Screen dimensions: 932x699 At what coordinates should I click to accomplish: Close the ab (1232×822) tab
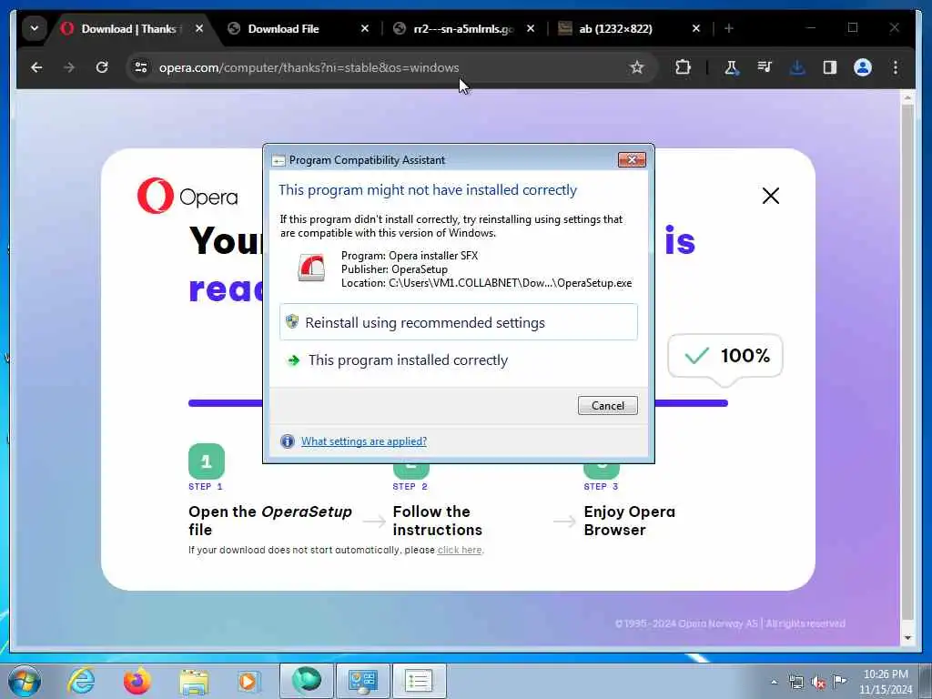click(x=696, y=28)
